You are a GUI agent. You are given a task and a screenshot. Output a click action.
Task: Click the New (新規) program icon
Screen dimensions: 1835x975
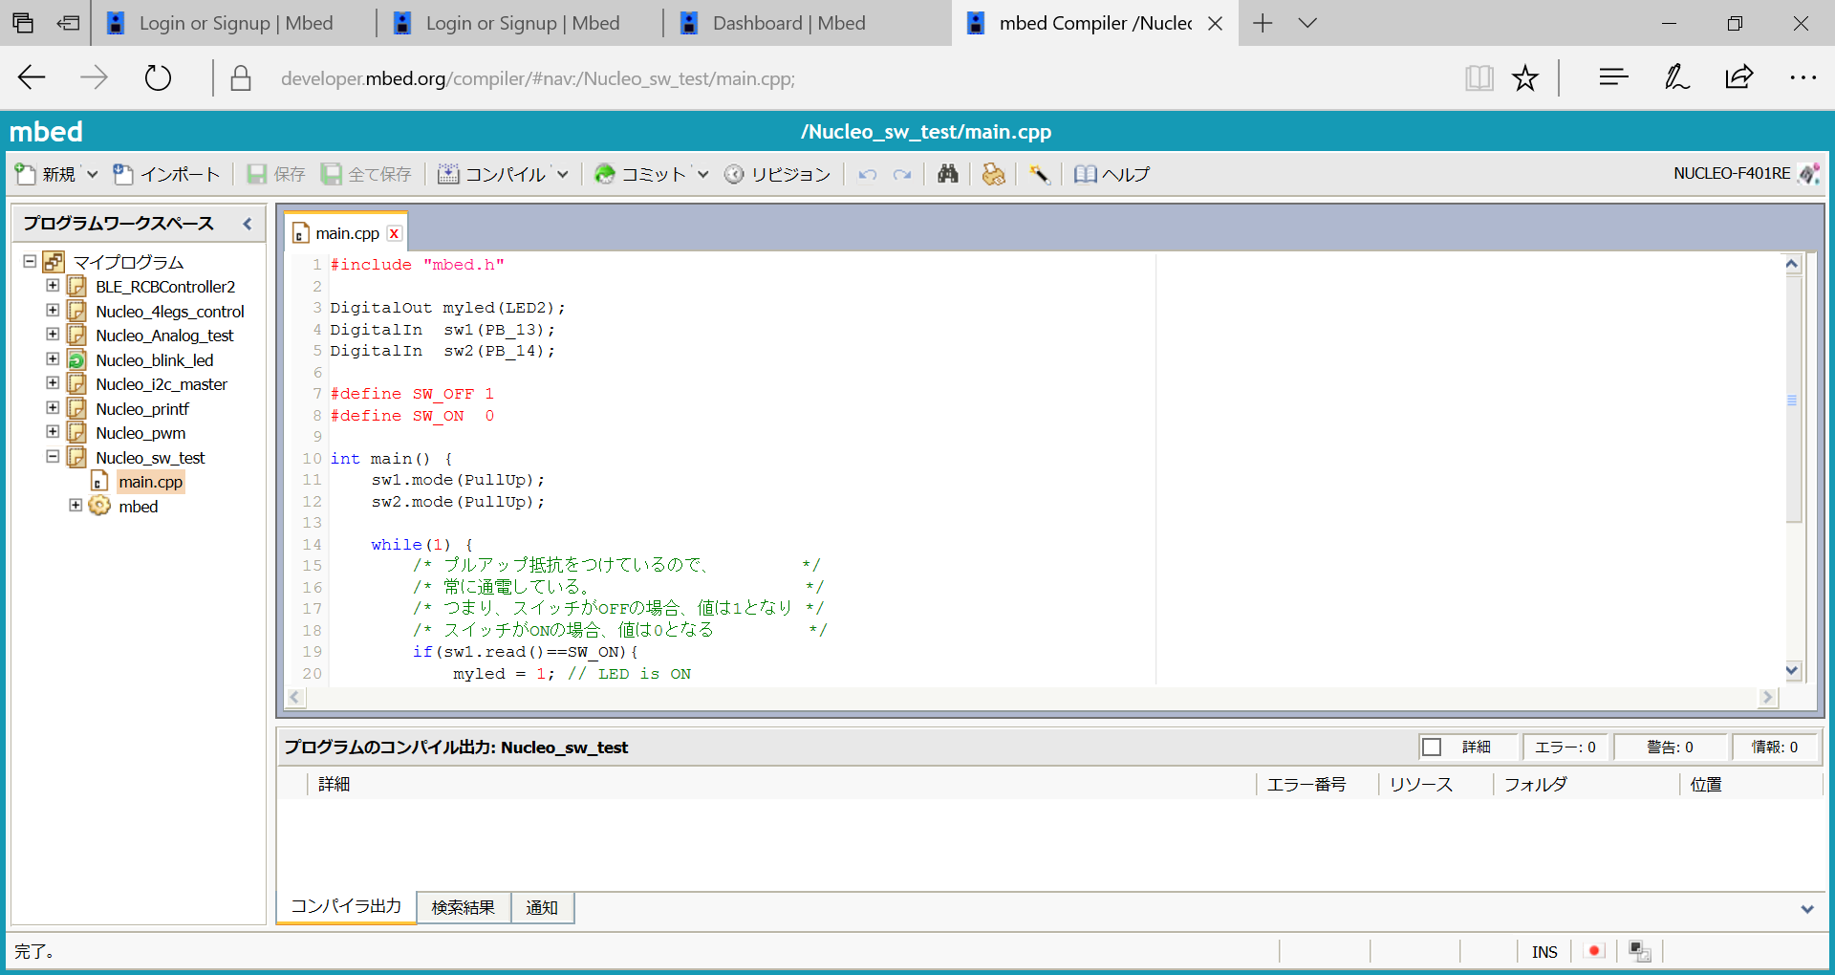click(x=25, y=174)
